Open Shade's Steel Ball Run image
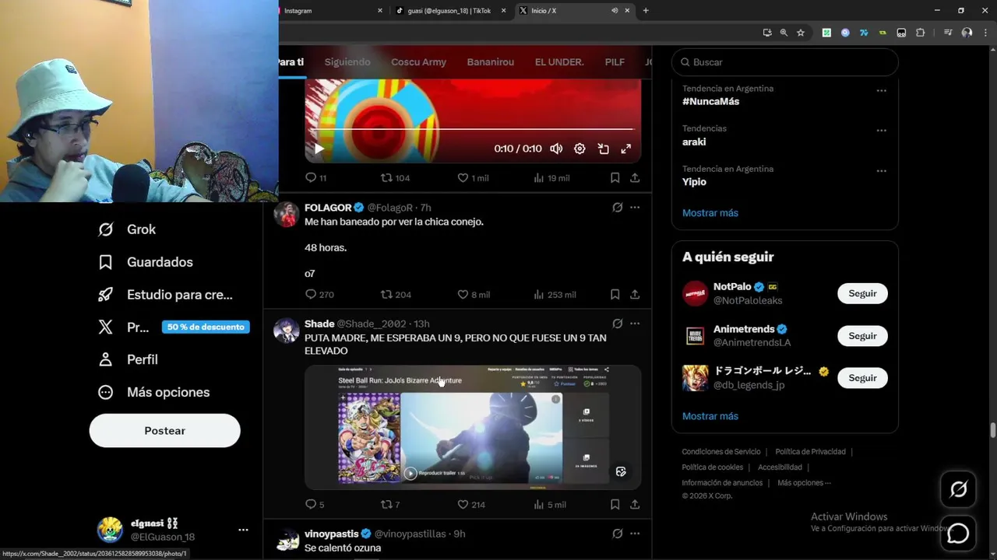The width and height of the screenshot is (997, 560). (473, 427)
